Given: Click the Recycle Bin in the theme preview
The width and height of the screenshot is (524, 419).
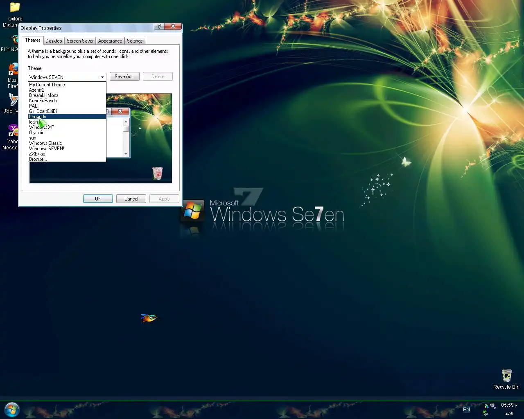Looking at the screenshot, I should point(158,173).
